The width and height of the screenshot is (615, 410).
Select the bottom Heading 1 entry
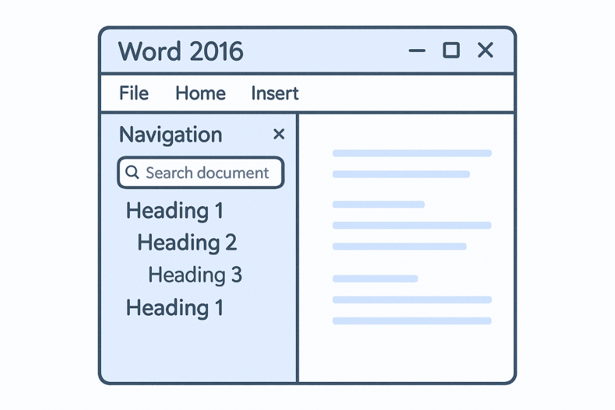click(175, 308)
